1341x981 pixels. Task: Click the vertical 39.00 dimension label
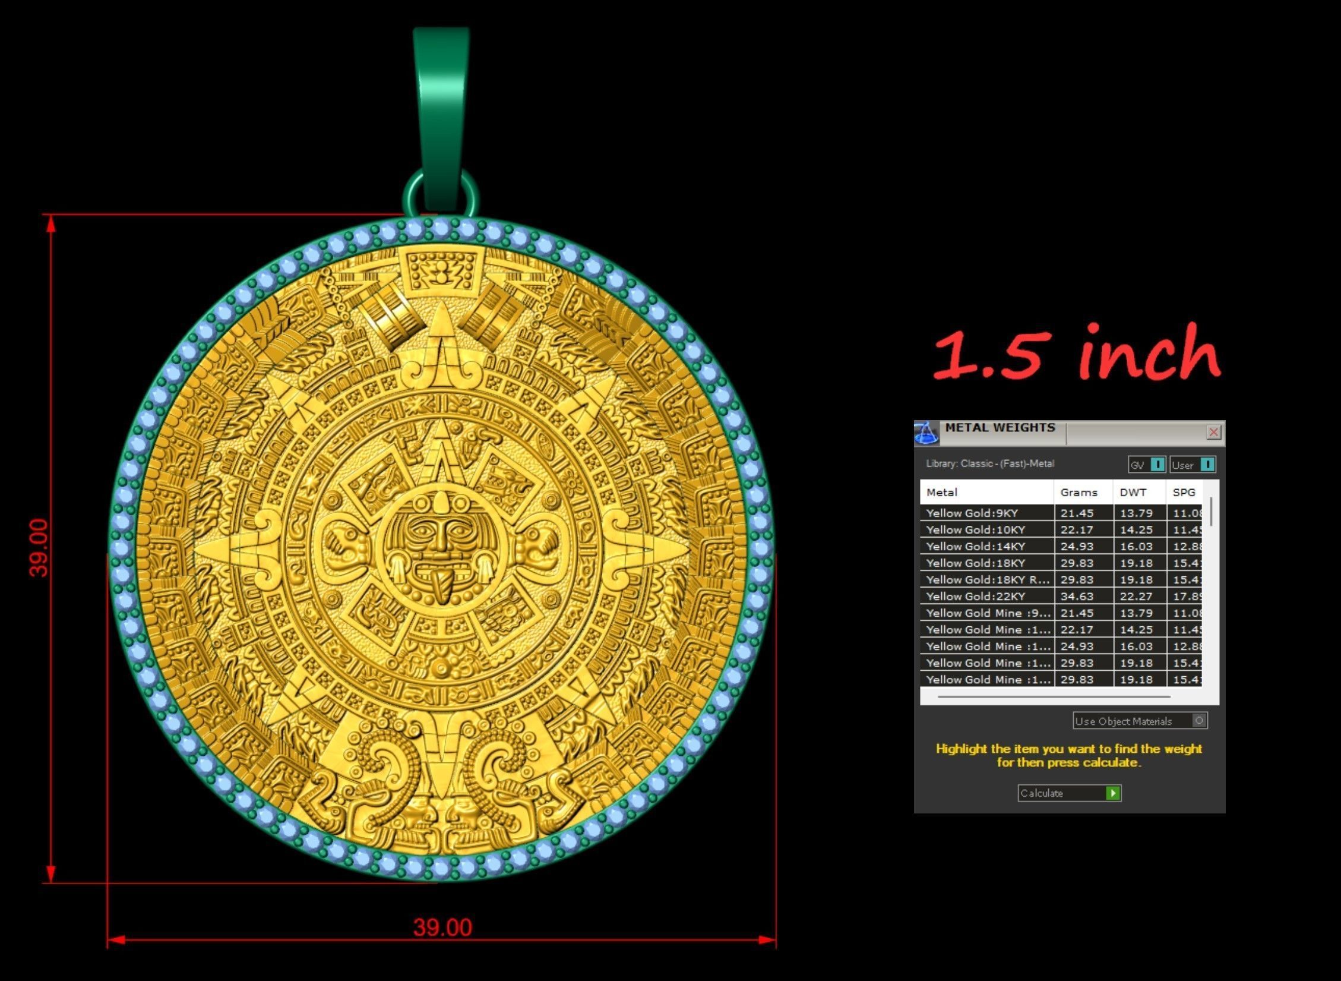pos(38,548)
